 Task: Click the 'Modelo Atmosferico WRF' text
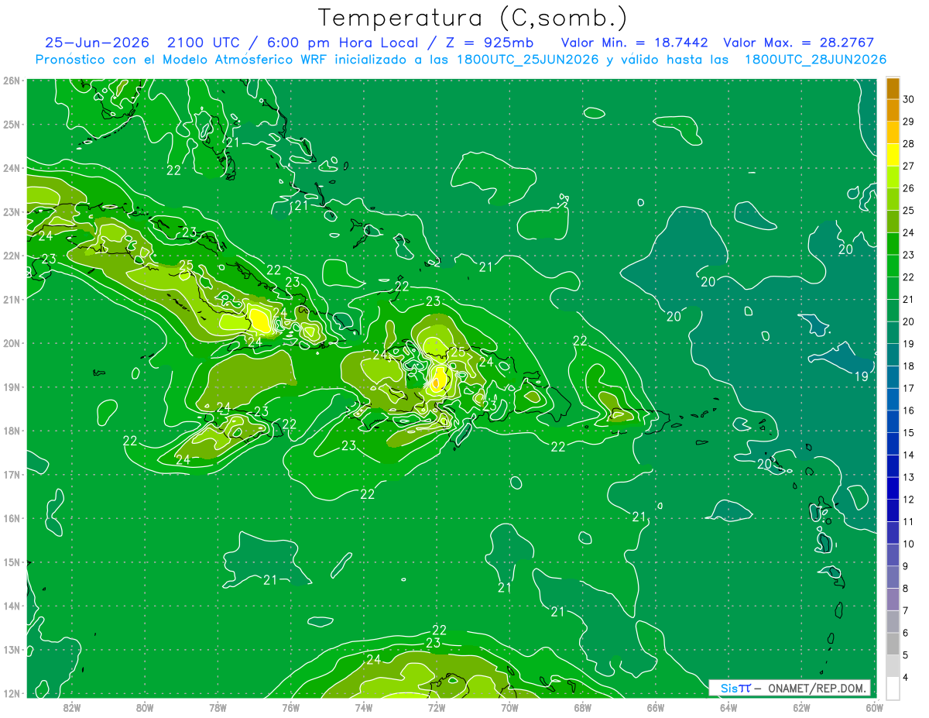coord(244,59)
